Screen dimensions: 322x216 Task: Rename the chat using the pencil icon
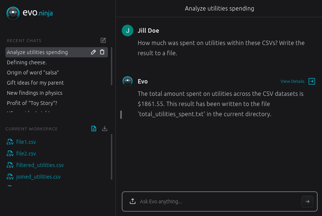(93, 52)
